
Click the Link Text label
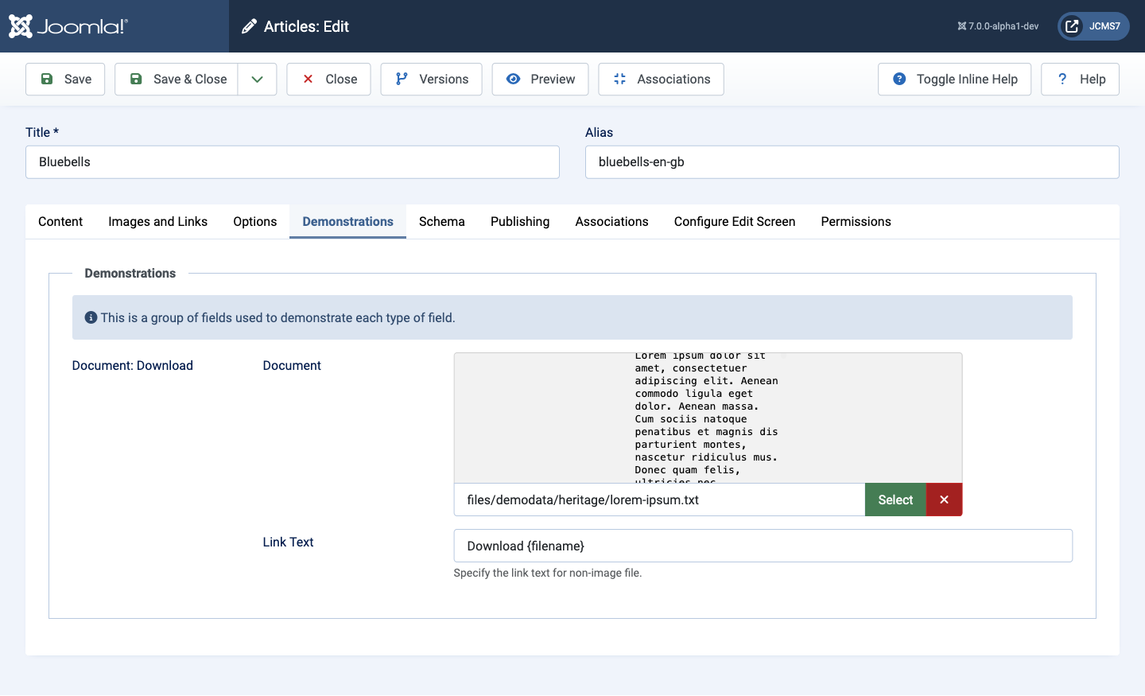tap(289, 542)
